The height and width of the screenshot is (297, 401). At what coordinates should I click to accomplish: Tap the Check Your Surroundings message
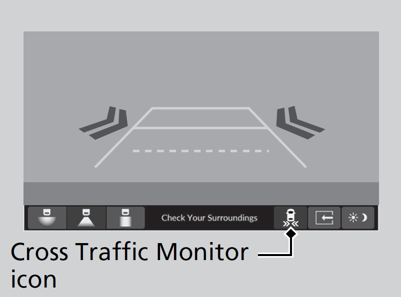[209, 218]
